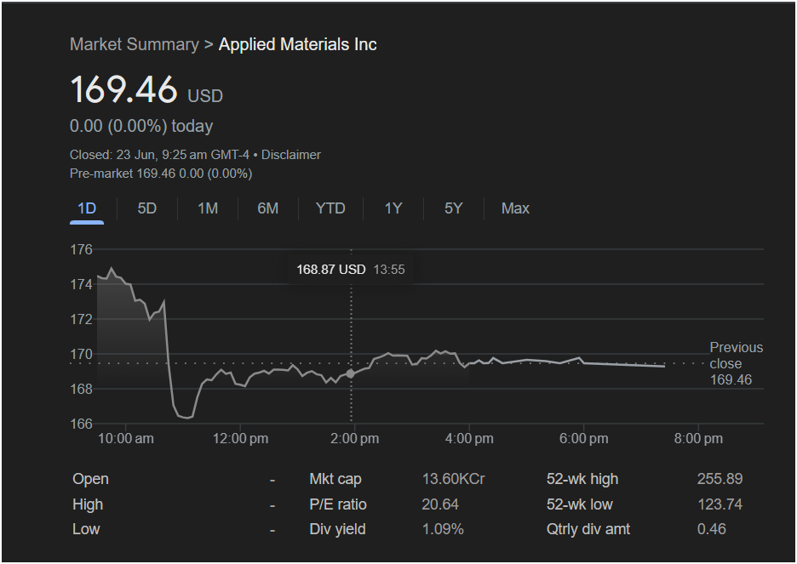Click the 168.87 USD price tooltip

coord(351,270)
